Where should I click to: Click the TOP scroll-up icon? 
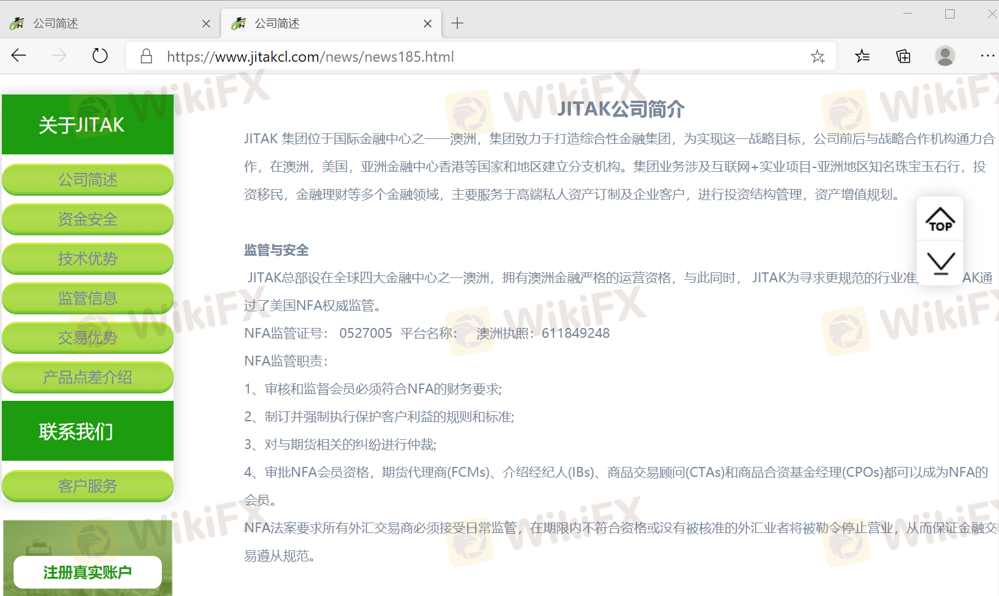[x=940, y=219]
